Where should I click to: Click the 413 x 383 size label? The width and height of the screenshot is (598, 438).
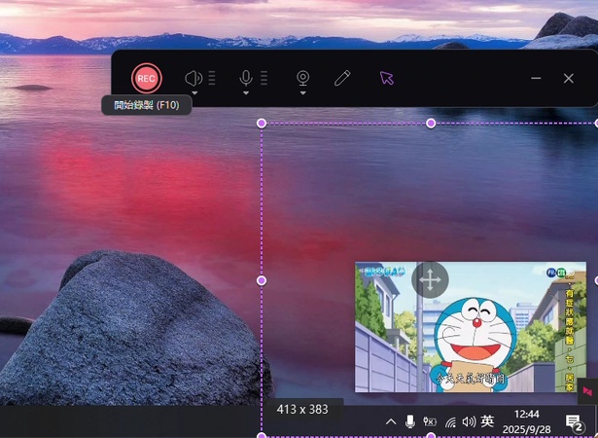click(x=302, y=410)
